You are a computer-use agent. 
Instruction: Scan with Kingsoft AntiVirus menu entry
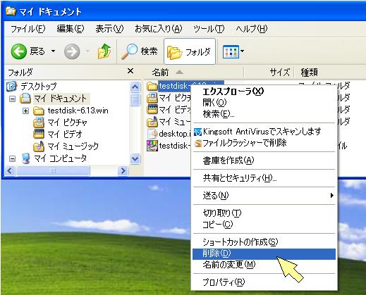click(264, 132)
